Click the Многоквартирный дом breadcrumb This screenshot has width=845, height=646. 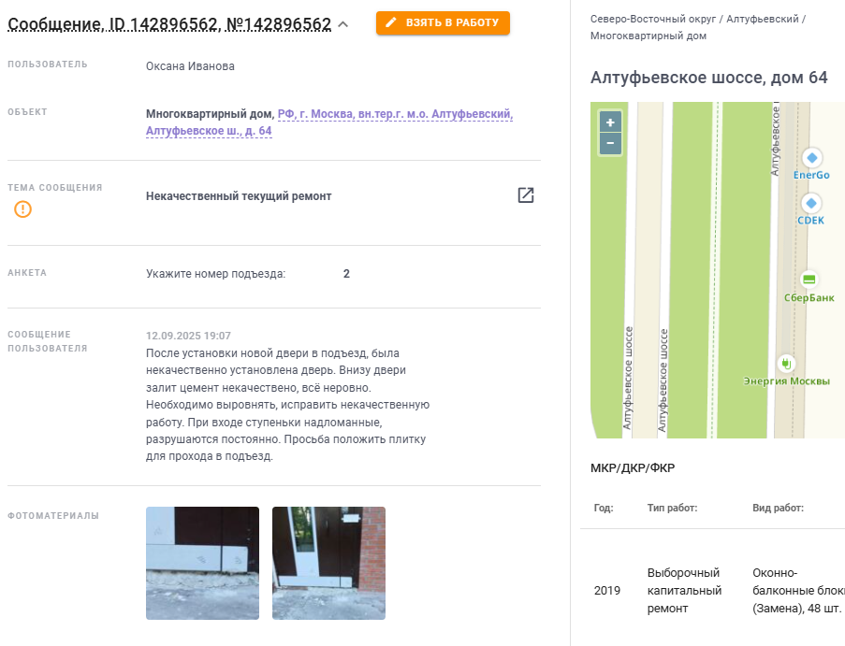pos(648,36)
